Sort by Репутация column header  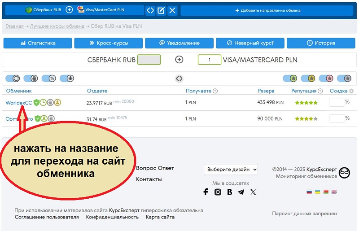tap(304, 91)
